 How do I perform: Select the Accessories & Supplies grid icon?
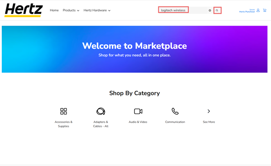63,111
